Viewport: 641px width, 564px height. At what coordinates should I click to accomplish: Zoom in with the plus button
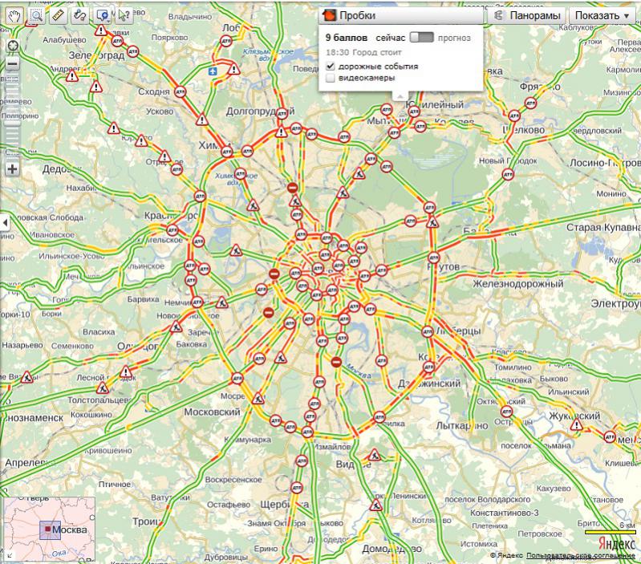point(13,168)
